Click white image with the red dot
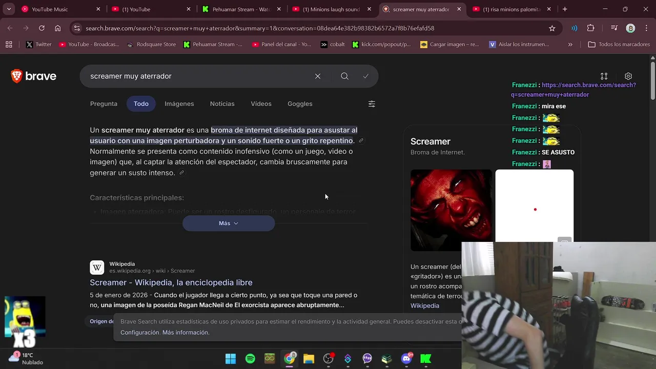The width and height of the screenshot is (656, 369). (535, 206)
